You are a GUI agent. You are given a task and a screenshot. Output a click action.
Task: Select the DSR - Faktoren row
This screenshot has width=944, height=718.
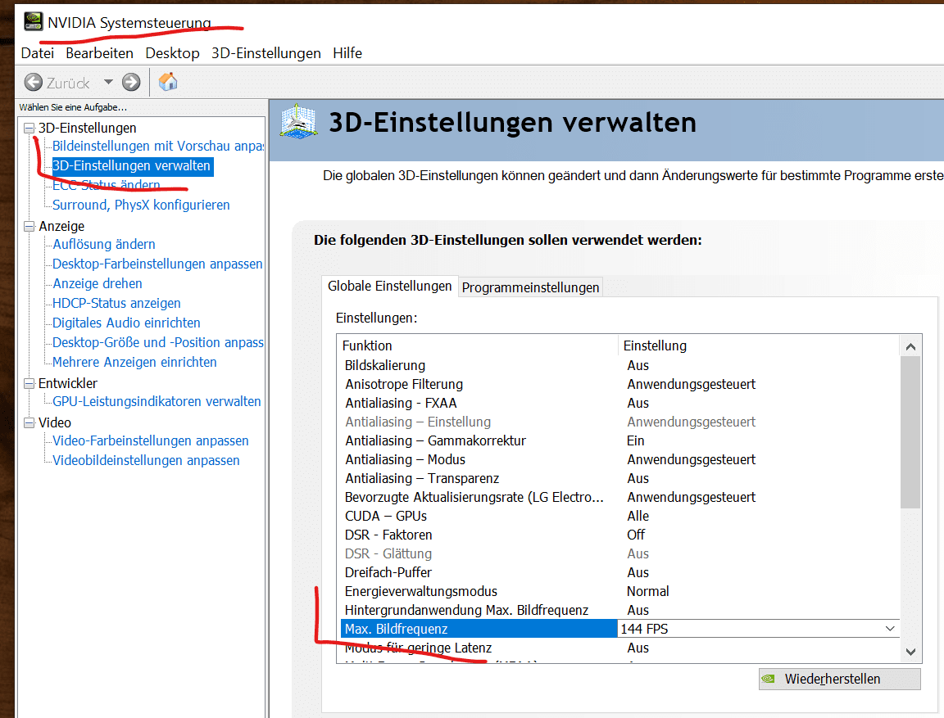tap(620, 535)
